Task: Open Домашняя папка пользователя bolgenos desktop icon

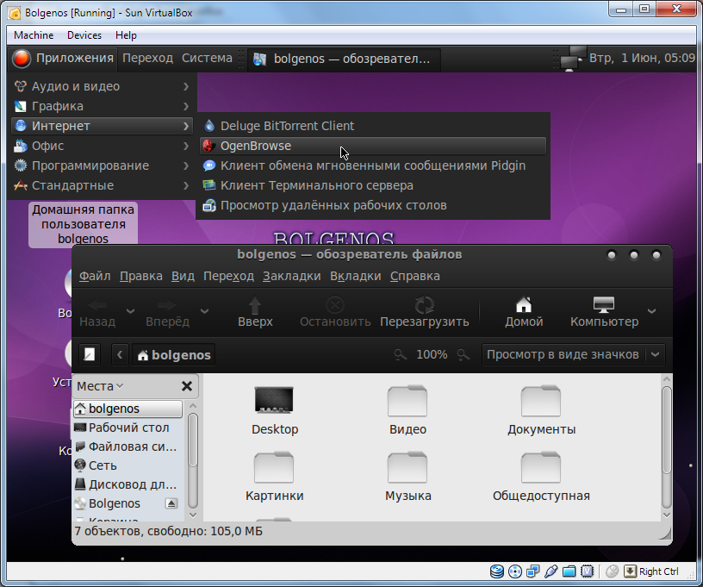Action: (83, 224)
